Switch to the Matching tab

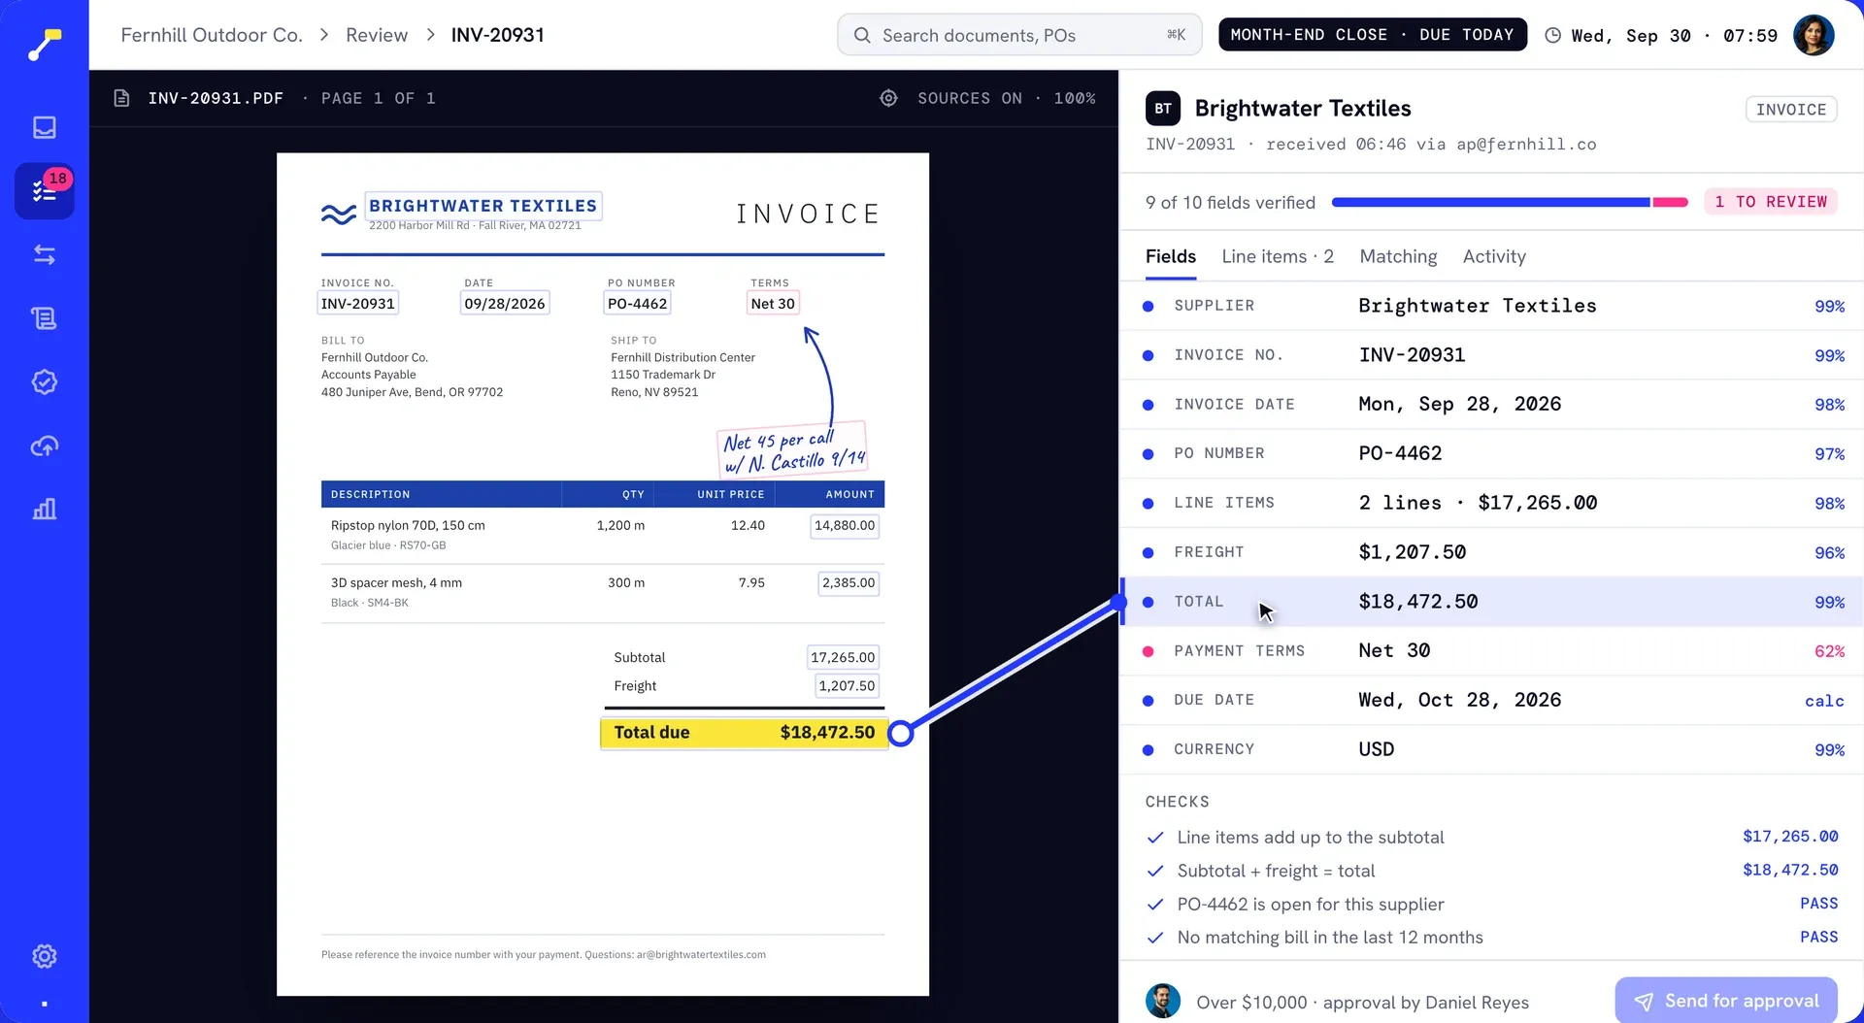click(1398, 256)
